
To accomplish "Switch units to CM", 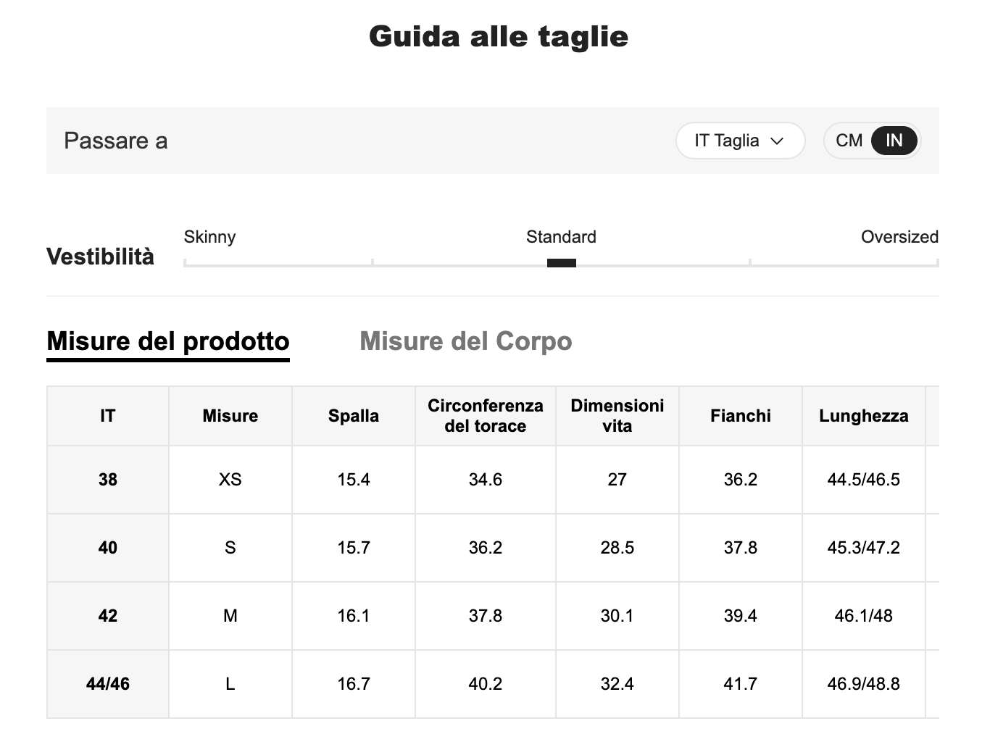I will click(849, 141).
